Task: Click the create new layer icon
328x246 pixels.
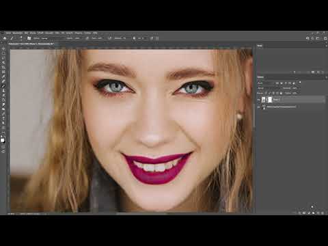Action: click(318, 213)
